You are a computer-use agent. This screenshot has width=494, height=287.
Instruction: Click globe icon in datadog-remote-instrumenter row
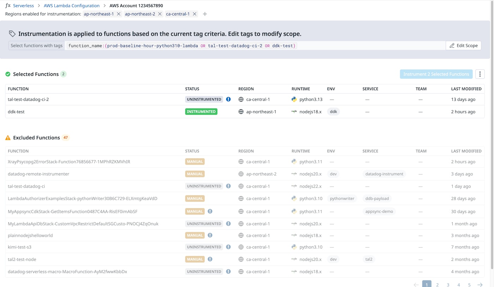tap(241, 174)
